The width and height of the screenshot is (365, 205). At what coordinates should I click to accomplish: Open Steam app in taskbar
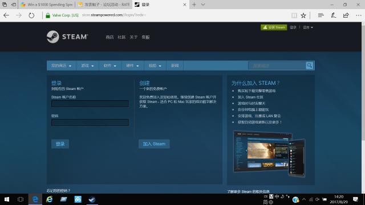click(x=92, y=199)
